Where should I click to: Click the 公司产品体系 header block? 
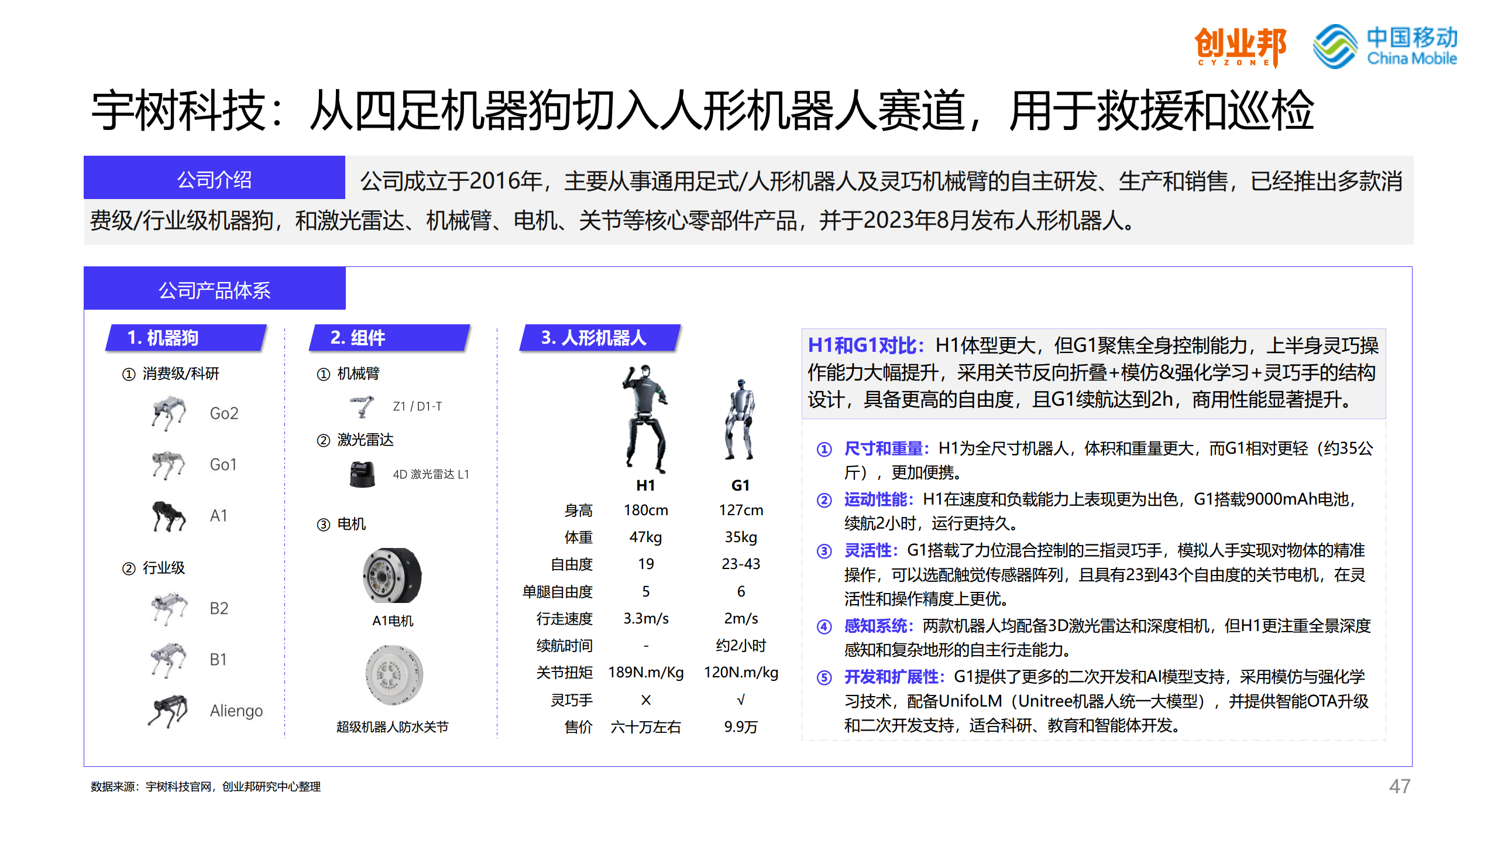click(214, 288)
